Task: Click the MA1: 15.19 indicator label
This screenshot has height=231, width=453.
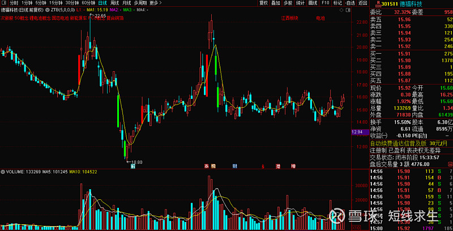Action: (x=98, y=10)
